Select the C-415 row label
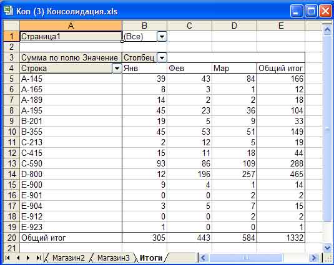Screen dimensions: 334x265 tap(71, 153)
